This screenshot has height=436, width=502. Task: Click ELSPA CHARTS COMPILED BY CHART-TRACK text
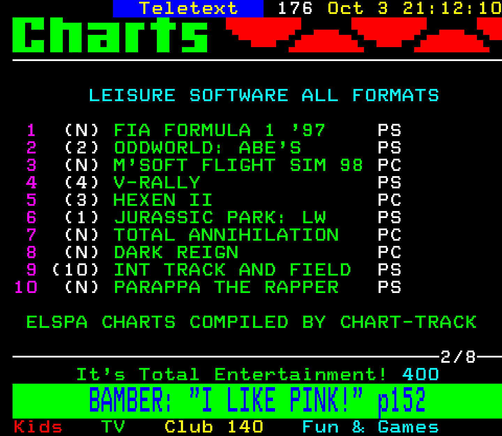tap(251, 322)
